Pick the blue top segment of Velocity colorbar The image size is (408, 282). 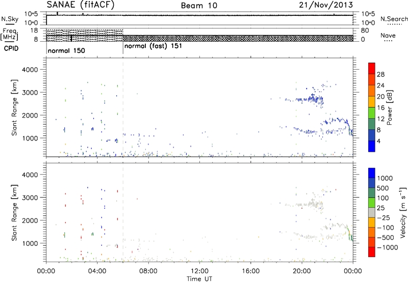click(372, 173)
